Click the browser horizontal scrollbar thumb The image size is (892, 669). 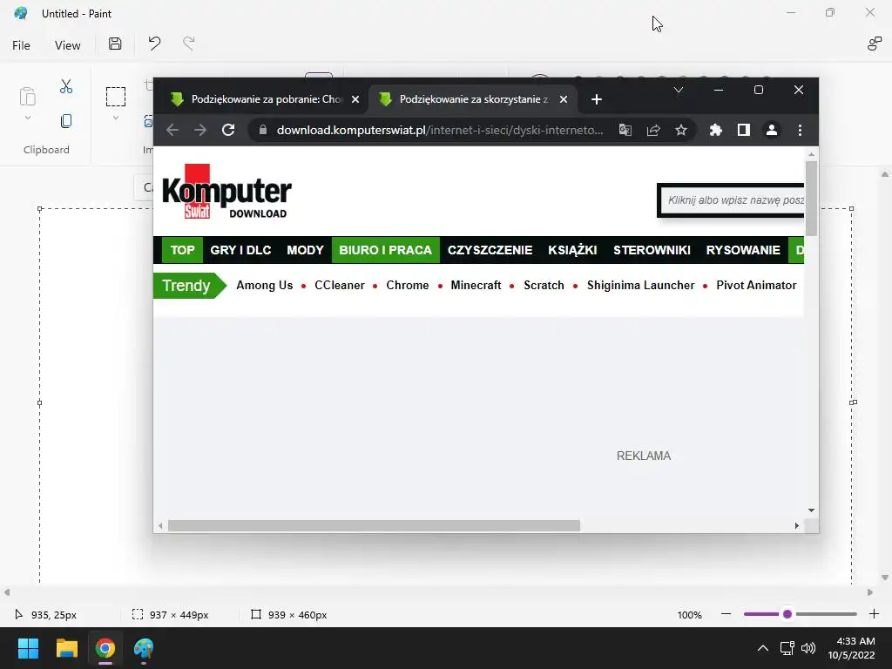374,525
